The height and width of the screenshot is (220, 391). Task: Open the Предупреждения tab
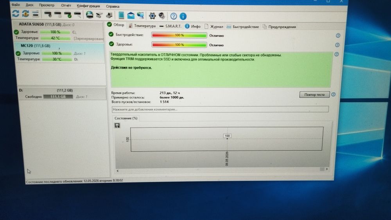279,27
